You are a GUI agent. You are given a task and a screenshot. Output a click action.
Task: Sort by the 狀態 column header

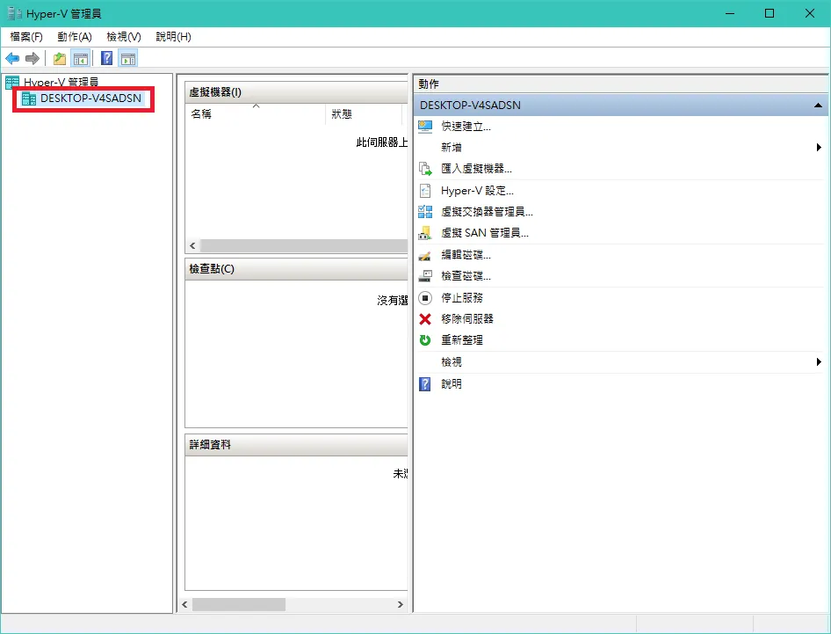pyautogui.click(x=364, y=114)
